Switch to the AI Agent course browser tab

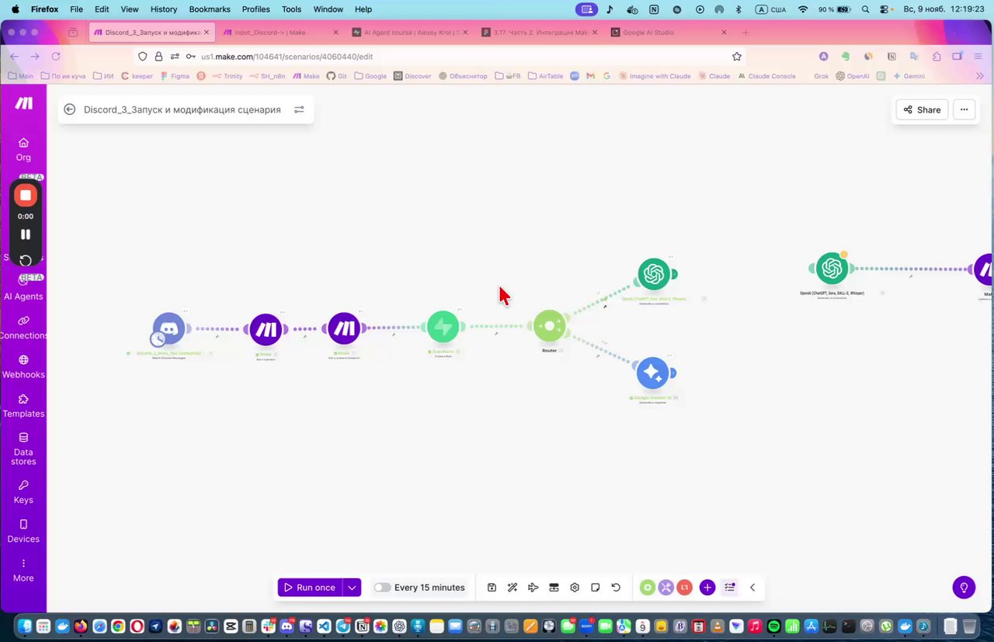[408, 33]
